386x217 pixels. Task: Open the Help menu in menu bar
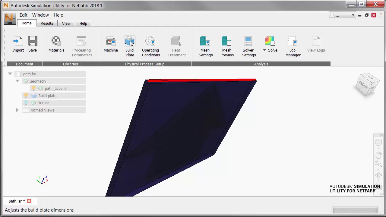point(59,15)
